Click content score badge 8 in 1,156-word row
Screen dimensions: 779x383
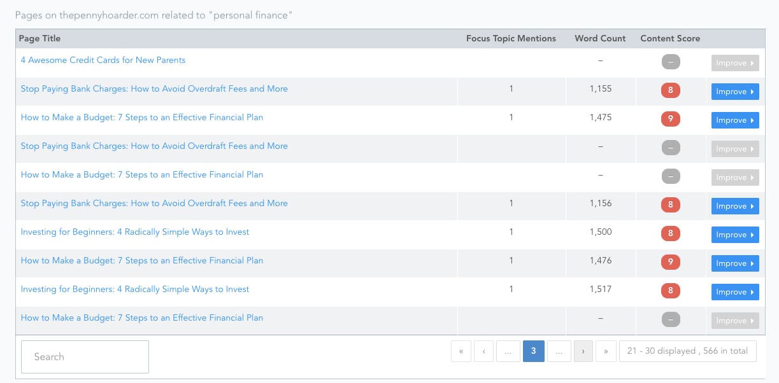pyautogui.click(x=670, y=205)
